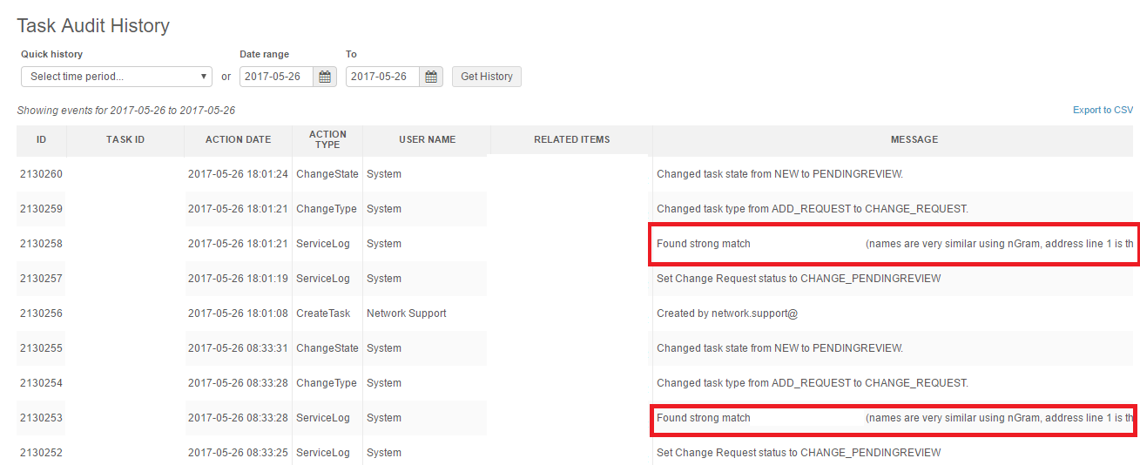Sort by the Task ID column header

coord(125,139)
